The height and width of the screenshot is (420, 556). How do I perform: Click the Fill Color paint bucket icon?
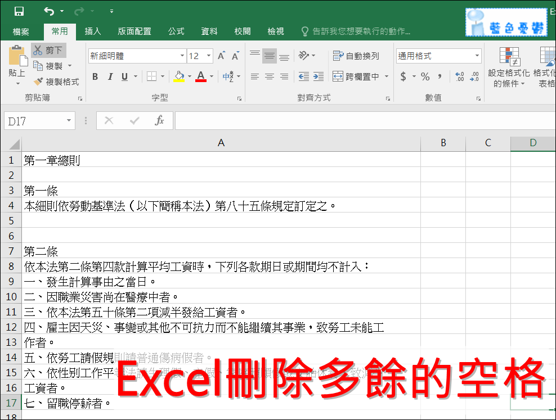pos(179,76)
